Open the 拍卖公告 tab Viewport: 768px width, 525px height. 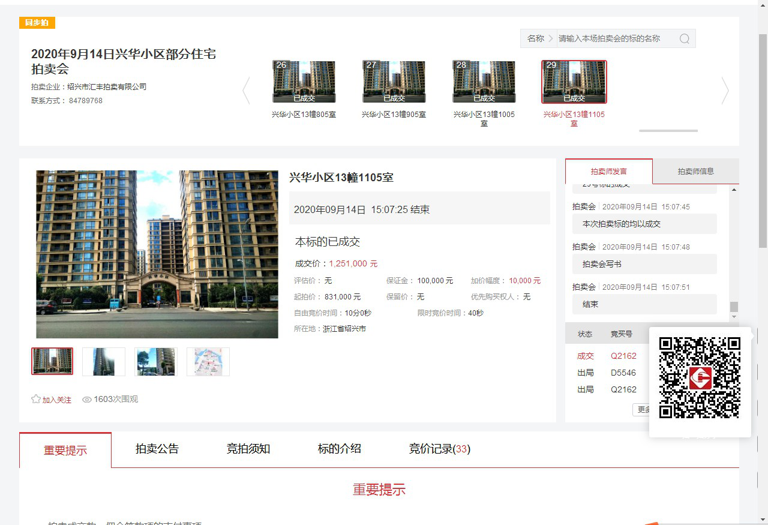(157, 449)
